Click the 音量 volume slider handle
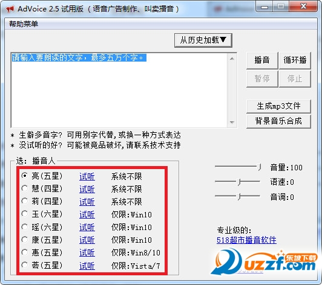Image resolution: width=322 pixels, height=285 pixels. click(260, 167)
